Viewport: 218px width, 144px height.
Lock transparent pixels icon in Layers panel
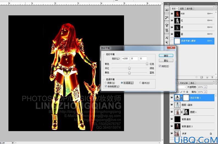point(178,92)
